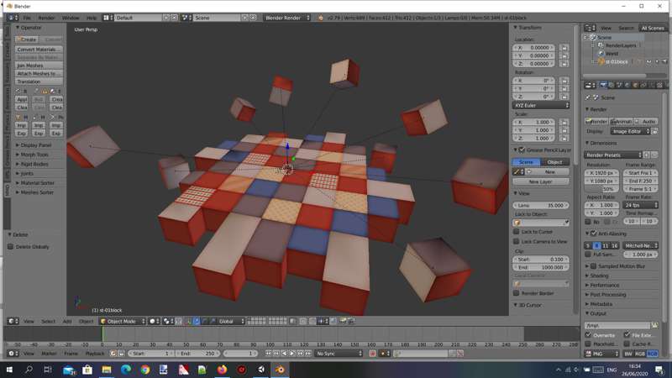This screenshot has width=672, height=378.
Task: Play the animation forward
Action: [x=292, y=354]
